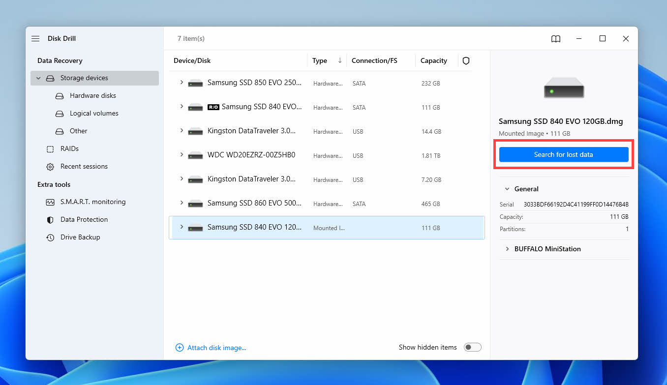Click SATA cell in Samsung 860 EVO row
This screenshot has height=385, width=667.
click(359, 204)
